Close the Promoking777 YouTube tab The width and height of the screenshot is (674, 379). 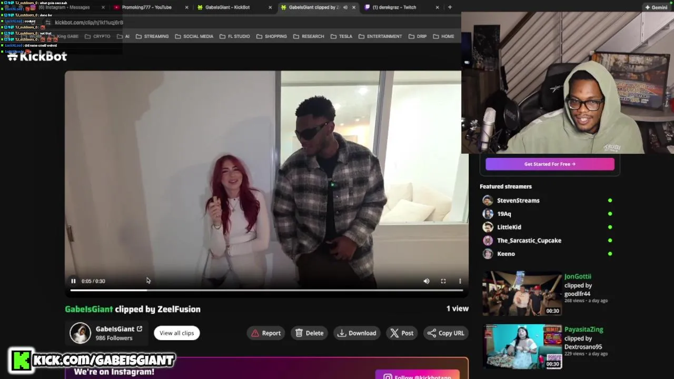pos(186,7)
